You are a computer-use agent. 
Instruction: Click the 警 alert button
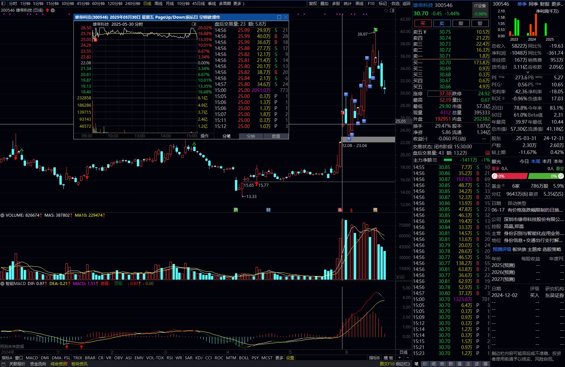click(x=480, y=23)
